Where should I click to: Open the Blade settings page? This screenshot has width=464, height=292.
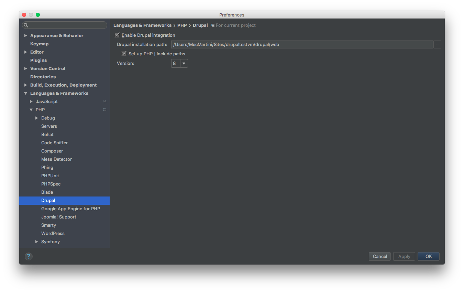pos(47,192)
